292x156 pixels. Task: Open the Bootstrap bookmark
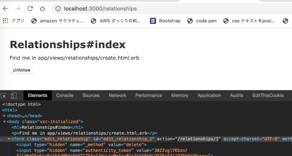pos(165,21)
